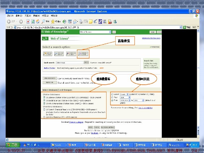
Task: Click General Search button icon
Action: pos(48,54)
